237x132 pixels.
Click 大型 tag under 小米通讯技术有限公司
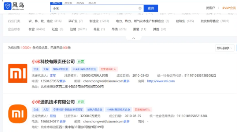46,109
